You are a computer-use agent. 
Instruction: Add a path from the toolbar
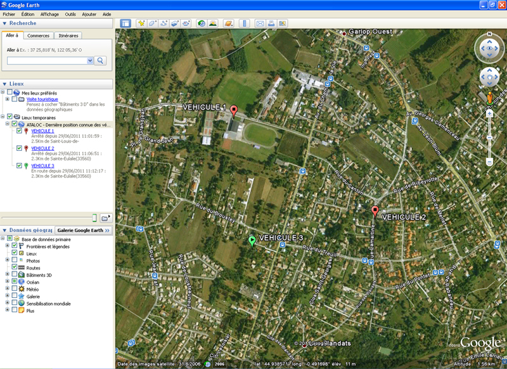164,23
